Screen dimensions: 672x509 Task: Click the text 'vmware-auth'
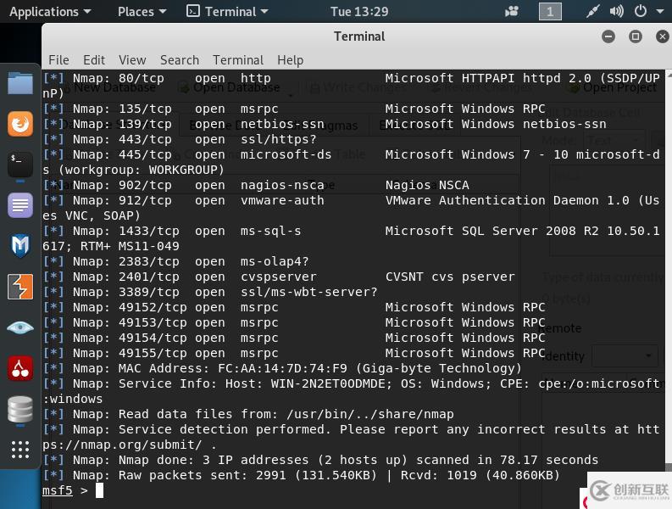click(282, 200)
